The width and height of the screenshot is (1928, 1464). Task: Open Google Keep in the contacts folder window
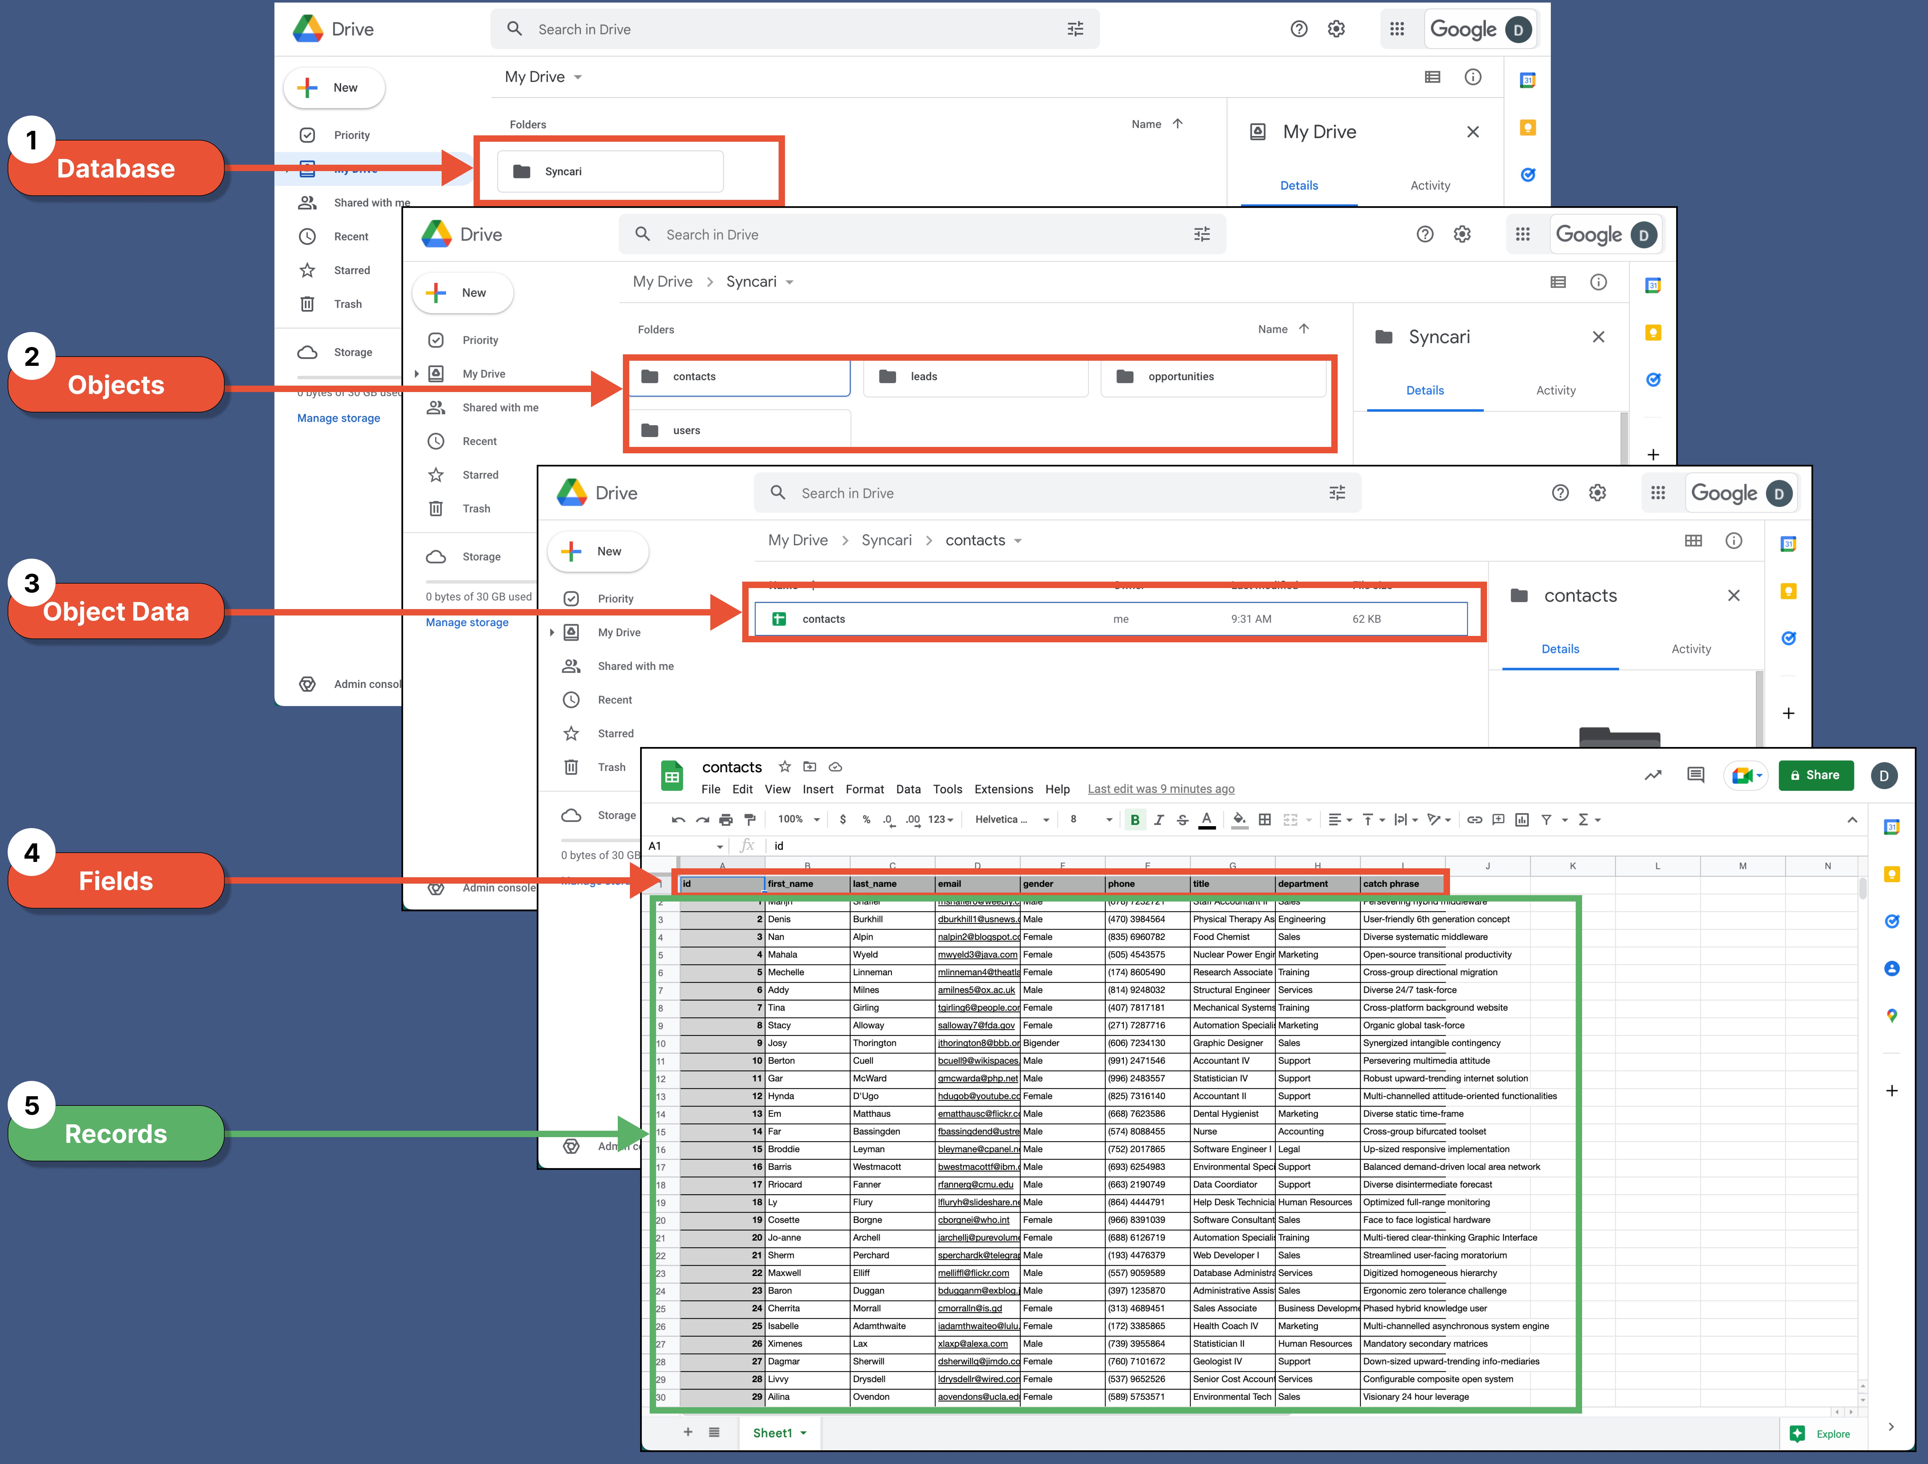click(x=1789, y=591)
